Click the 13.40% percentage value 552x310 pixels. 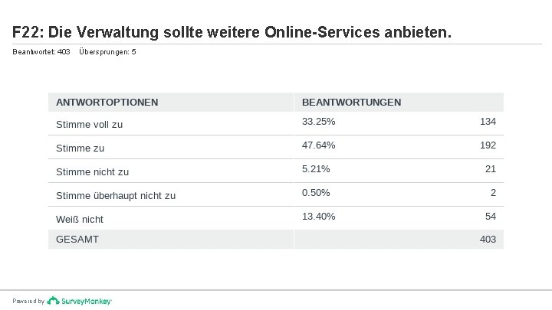click(318, 217)
